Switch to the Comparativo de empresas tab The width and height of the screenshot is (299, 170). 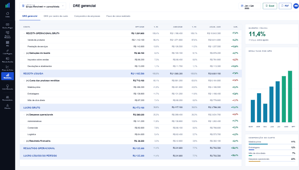pos(87,16)
